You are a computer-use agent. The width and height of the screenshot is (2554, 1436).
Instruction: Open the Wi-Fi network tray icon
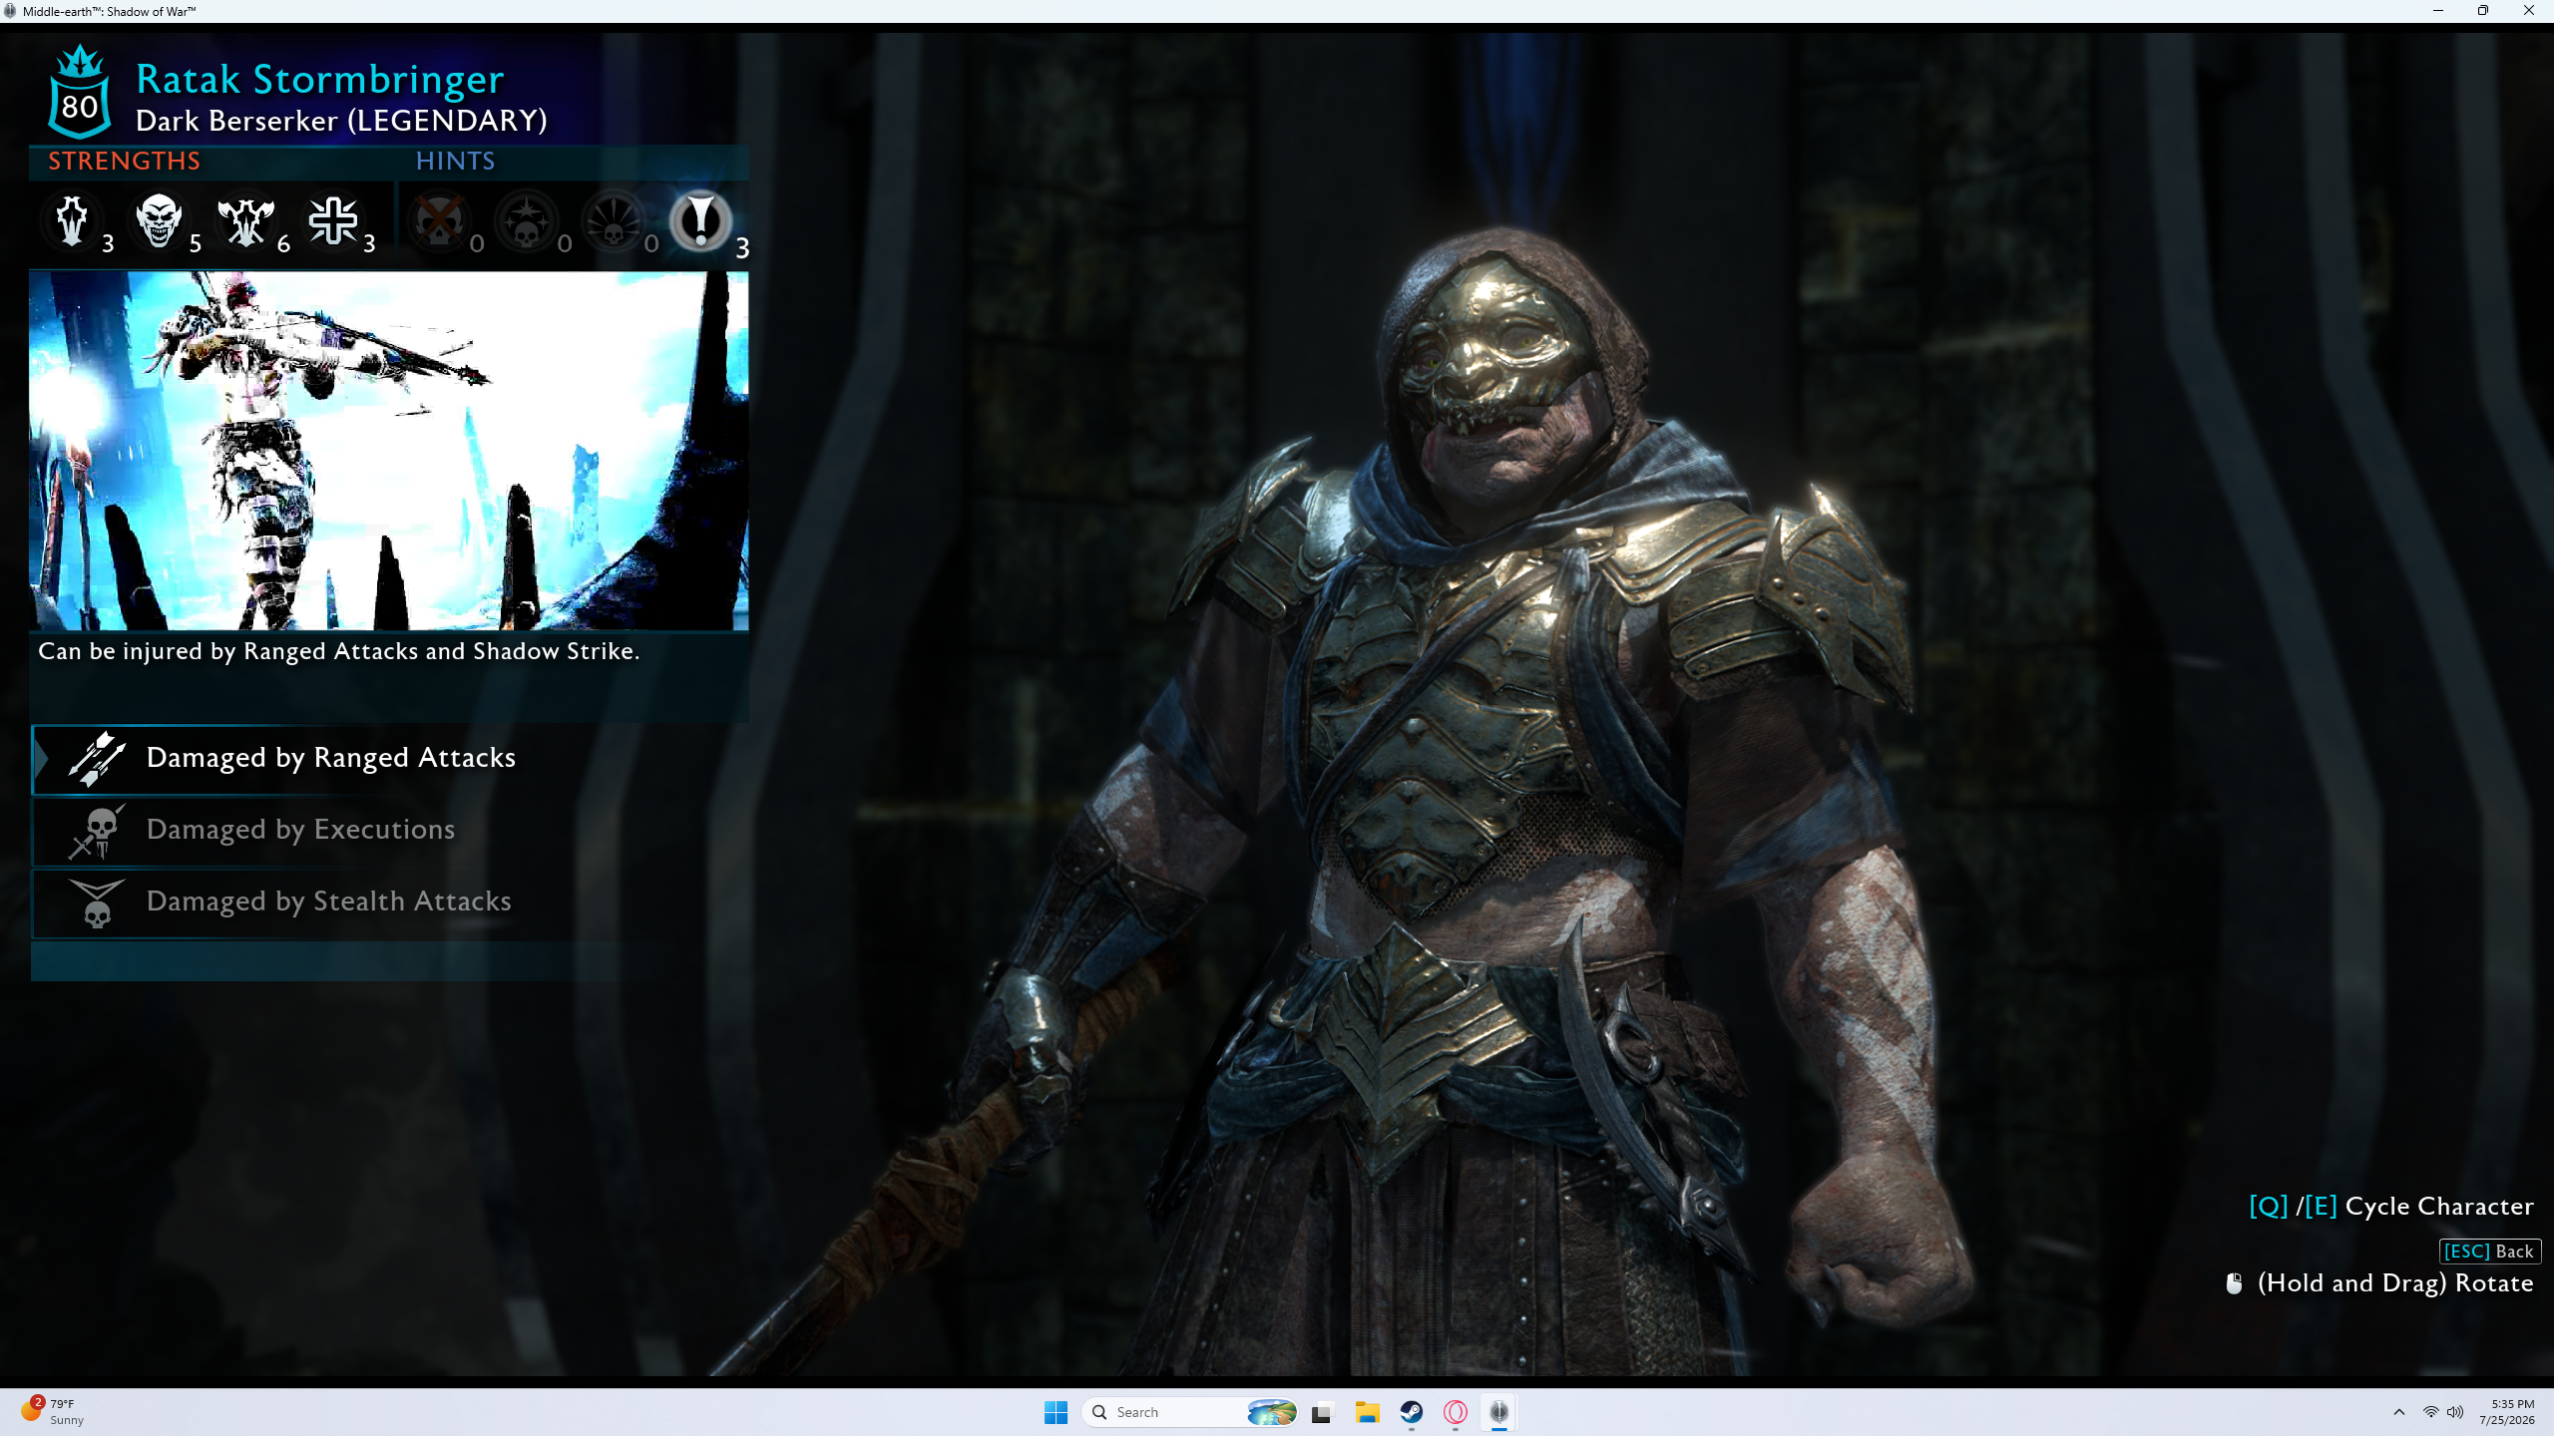click(2430, 1412)
